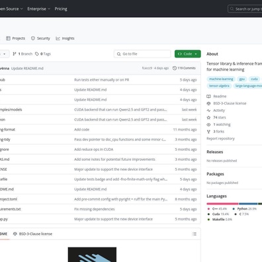Expand the Enterprise menu

click(x=39, y=9)
